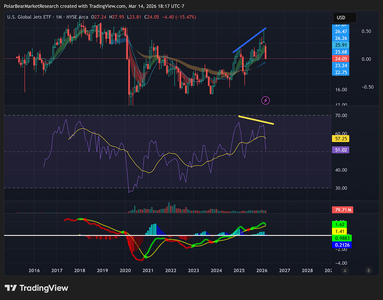383x300 pixels.
Task: Click the 79.71 M volume label
Action: click(343, 210)
